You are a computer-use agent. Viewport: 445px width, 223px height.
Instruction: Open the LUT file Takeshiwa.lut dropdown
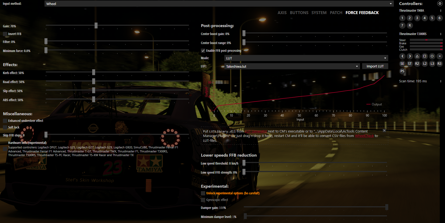pyautogui.click(x=292, y=66)
